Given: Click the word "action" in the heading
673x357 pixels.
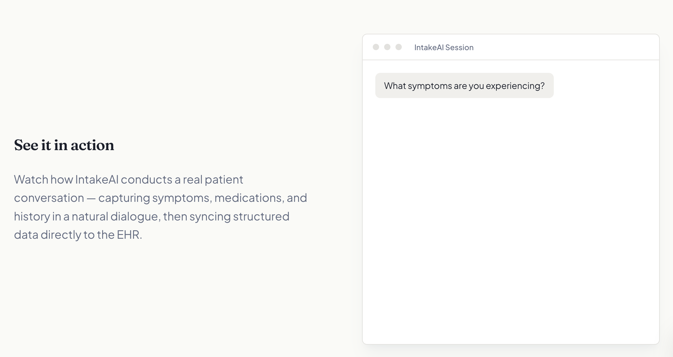Looking at the screenshot, I should [x=92, y=145].
